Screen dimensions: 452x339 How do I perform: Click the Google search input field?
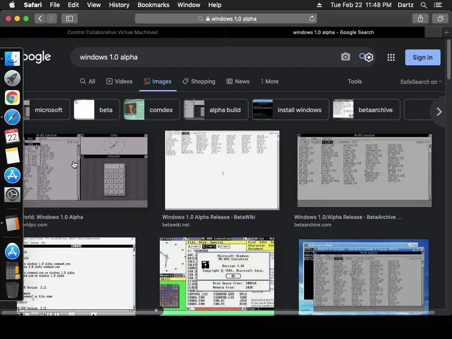[207, 57]
